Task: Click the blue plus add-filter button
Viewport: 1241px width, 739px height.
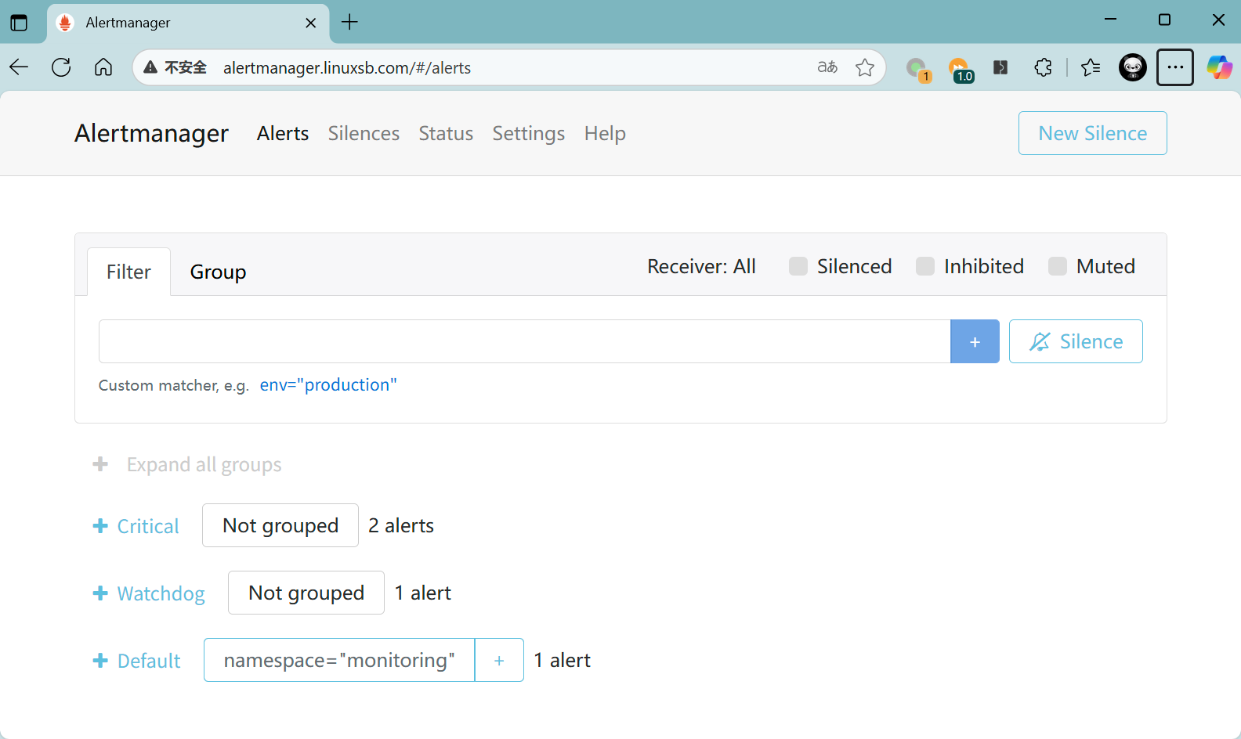Action: coord(975,342)
